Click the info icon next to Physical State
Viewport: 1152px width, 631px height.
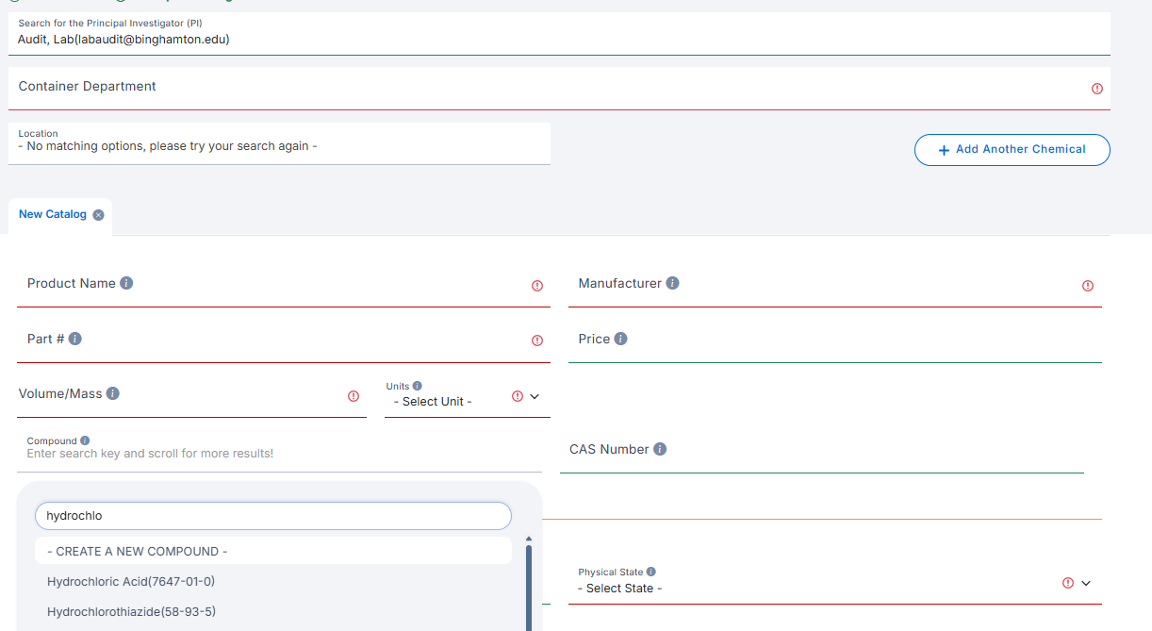651,572
